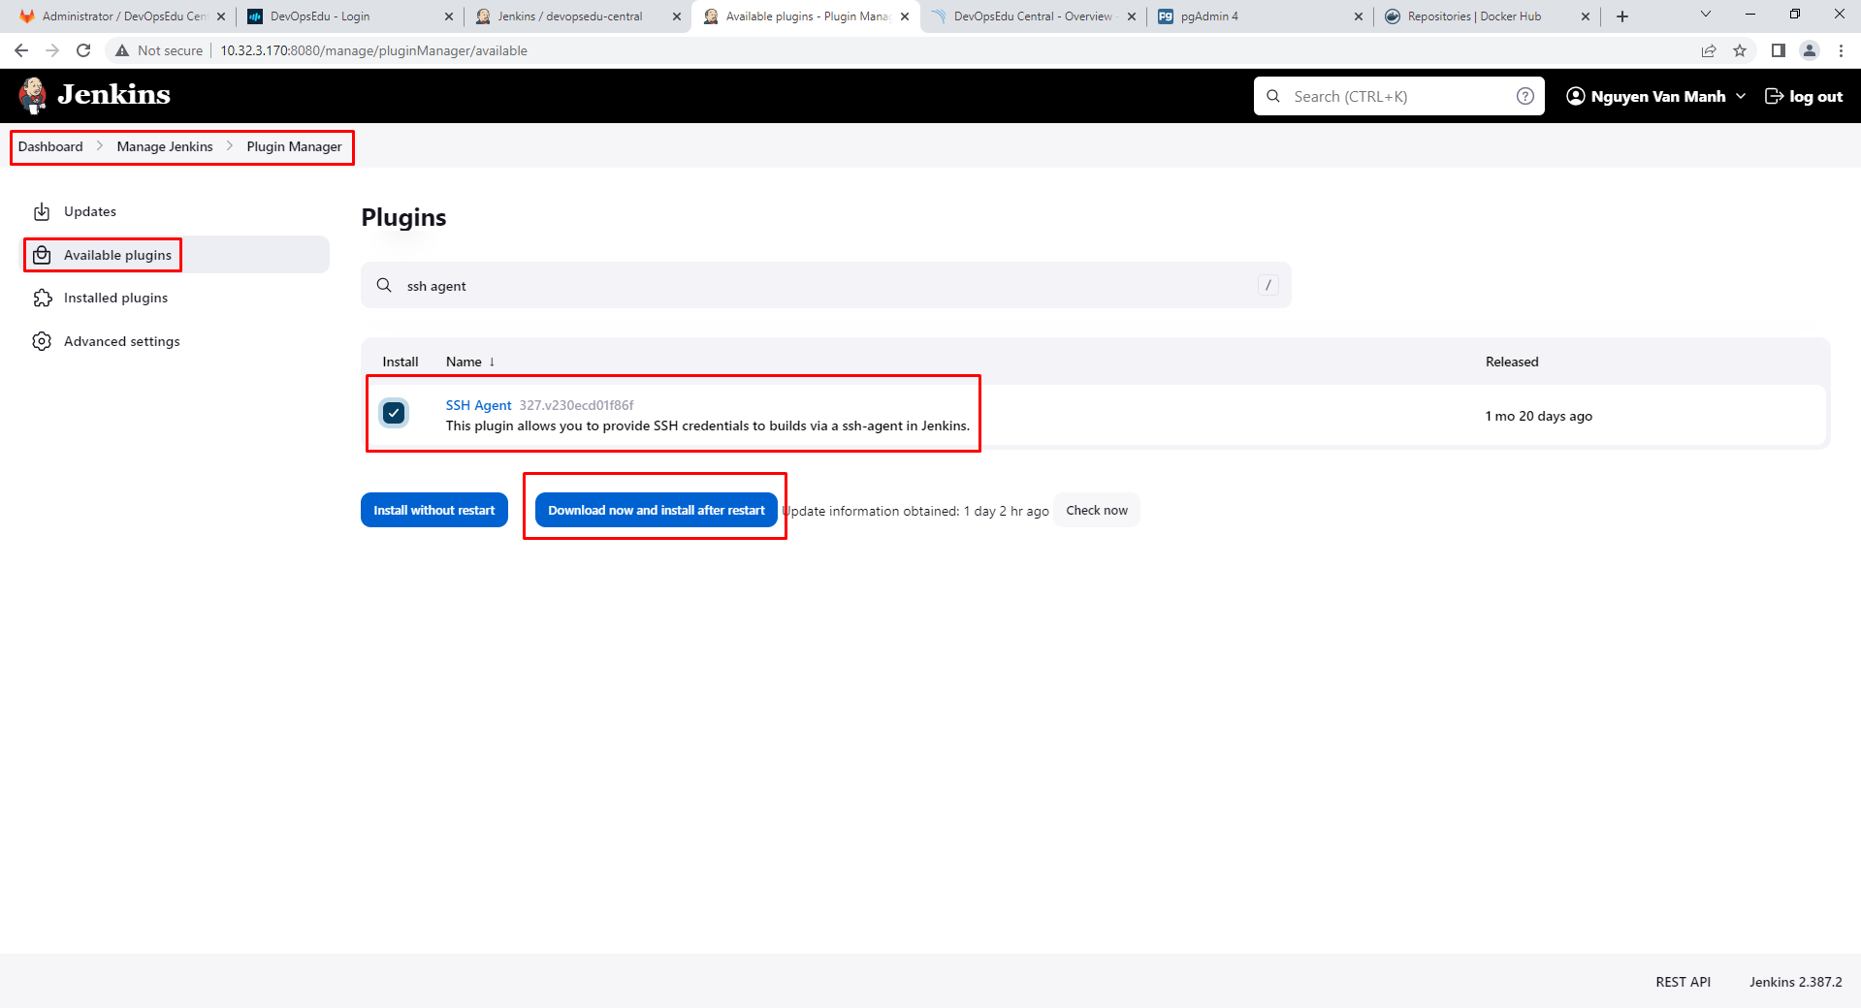Viewport: 1861px width, 1008px height.
Task: Open Installed plugins in sidebar
Action: (x=115, y=298)
